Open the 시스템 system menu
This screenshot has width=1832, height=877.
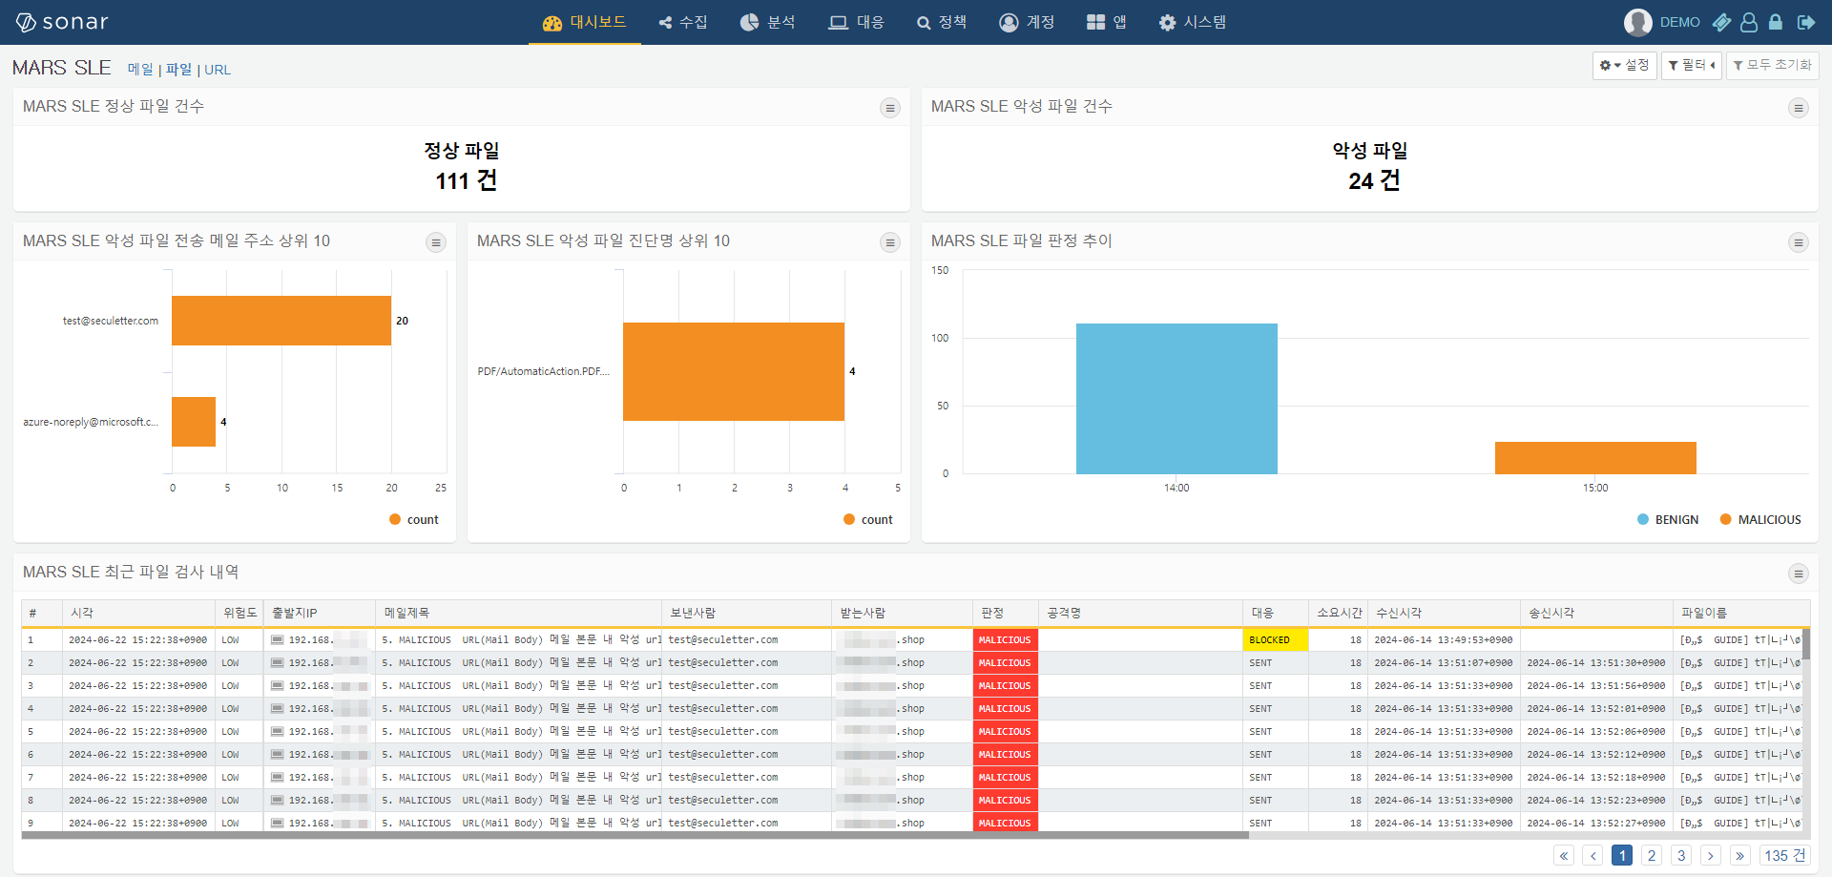[x=1193, y=22]
